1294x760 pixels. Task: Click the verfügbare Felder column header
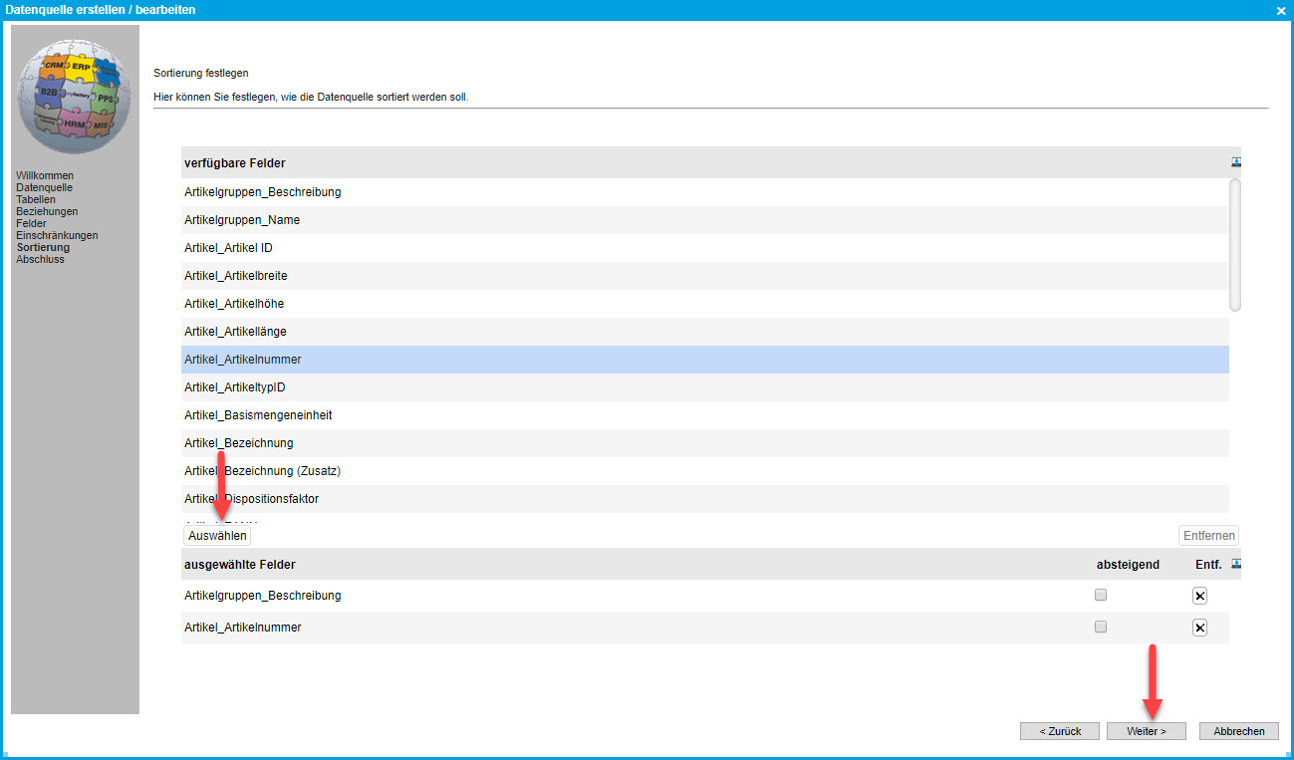(235, 162)
